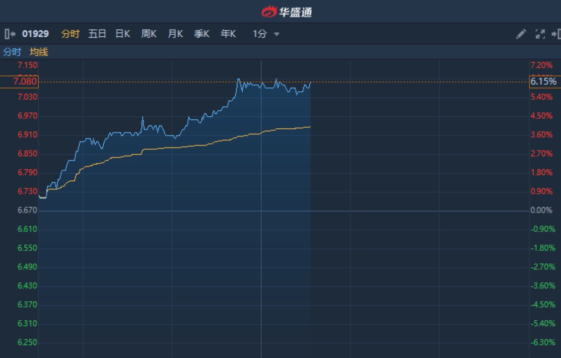Open the 周K weekly candlestick tab
The image size is (561, 358).
pos(149,34)
